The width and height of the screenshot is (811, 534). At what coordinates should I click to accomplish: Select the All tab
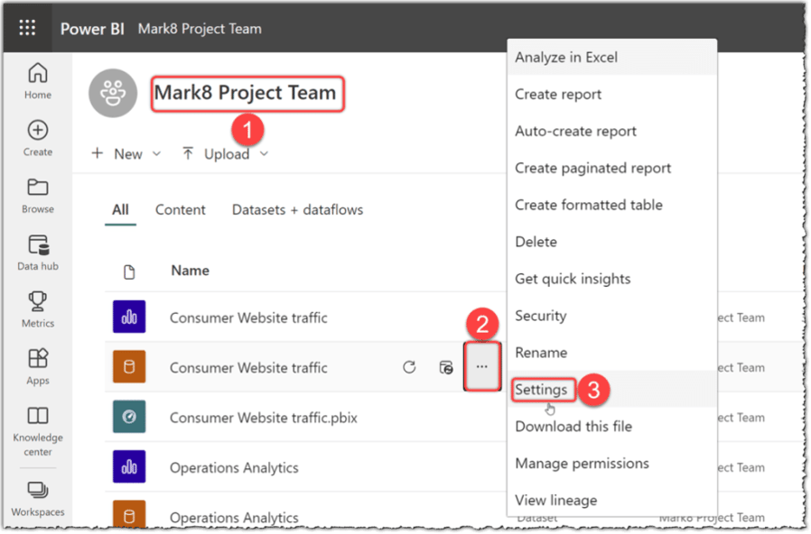pos(120,209)
